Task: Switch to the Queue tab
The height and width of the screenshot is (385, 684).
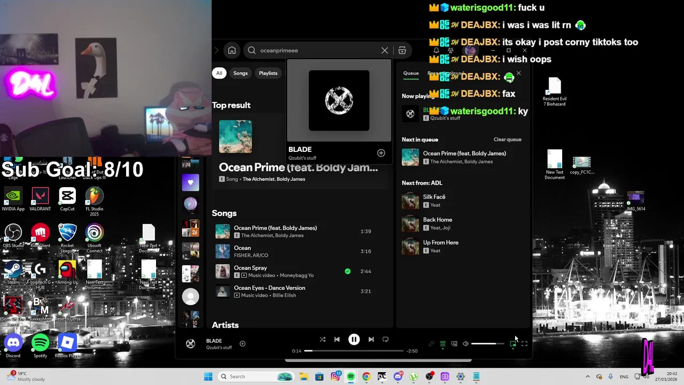Action: click(x=411, y=73)
